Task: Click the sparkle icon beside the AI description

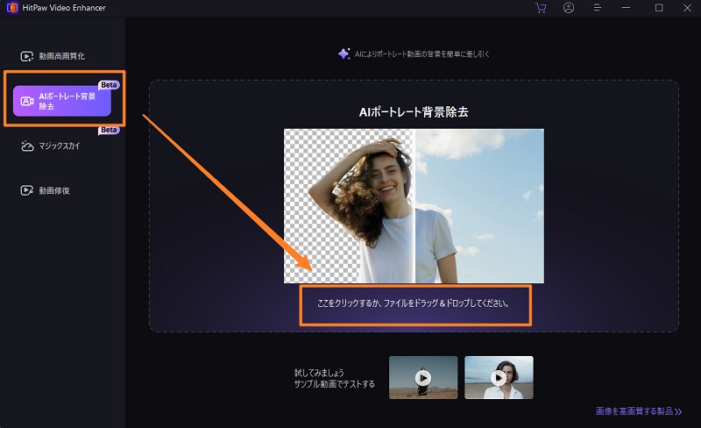Action: click(343, 53)
